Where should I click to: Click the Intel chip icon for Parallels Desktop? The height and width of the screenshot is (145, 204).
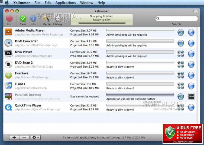coord(191,96)
